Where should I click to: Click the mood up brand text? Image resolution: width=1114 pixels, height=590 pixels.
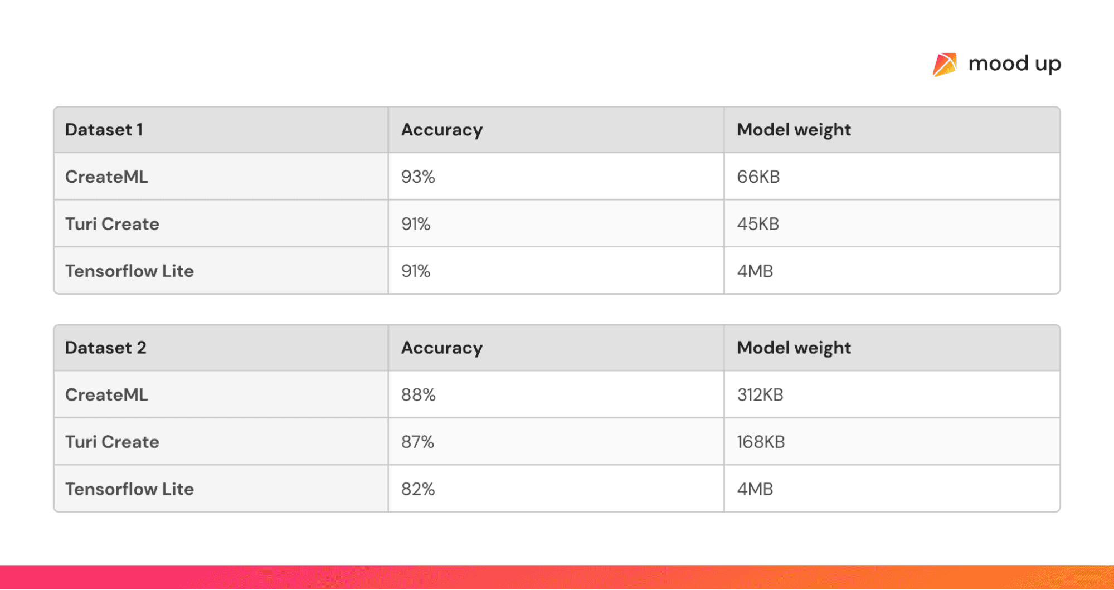coord(1014,64)
